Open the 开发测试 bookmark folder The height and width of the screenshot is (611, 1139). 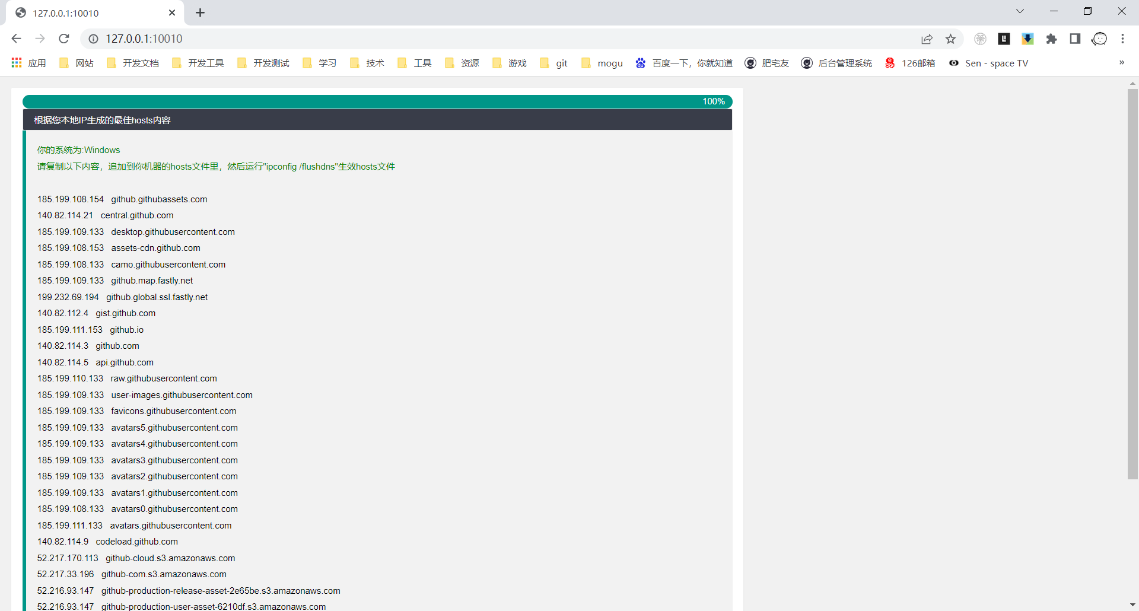tap(263, 63)
